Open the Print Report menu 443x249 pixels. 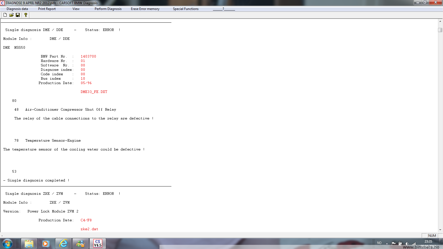pos(47,9)
